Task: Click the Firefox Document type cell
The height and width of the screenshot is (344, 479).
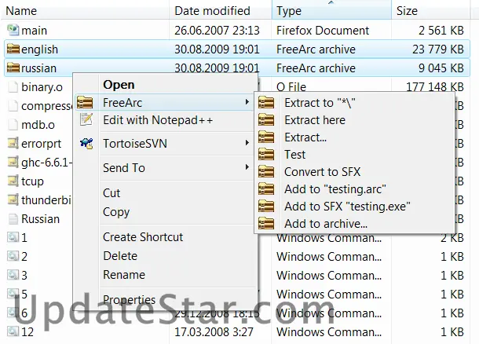Action: pos(323,31)
